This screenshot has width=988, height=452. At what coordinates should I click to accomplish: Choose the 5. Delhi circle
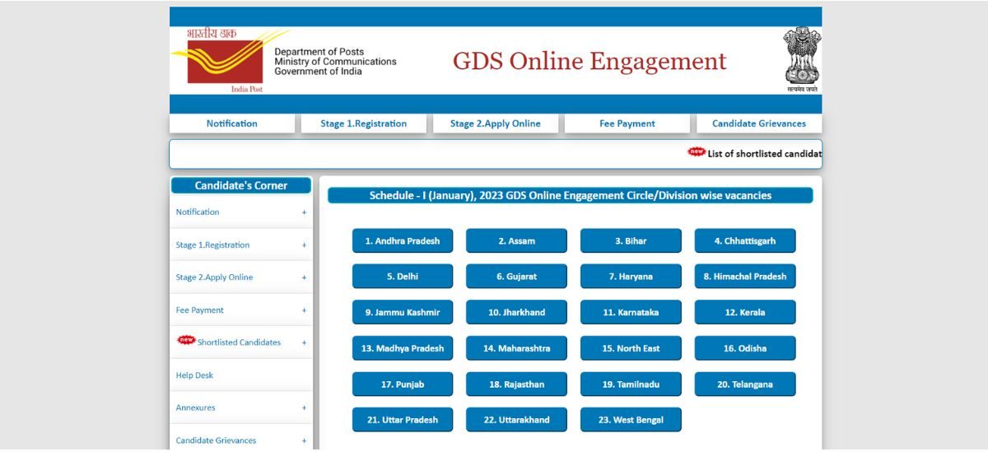click(403, 277)
